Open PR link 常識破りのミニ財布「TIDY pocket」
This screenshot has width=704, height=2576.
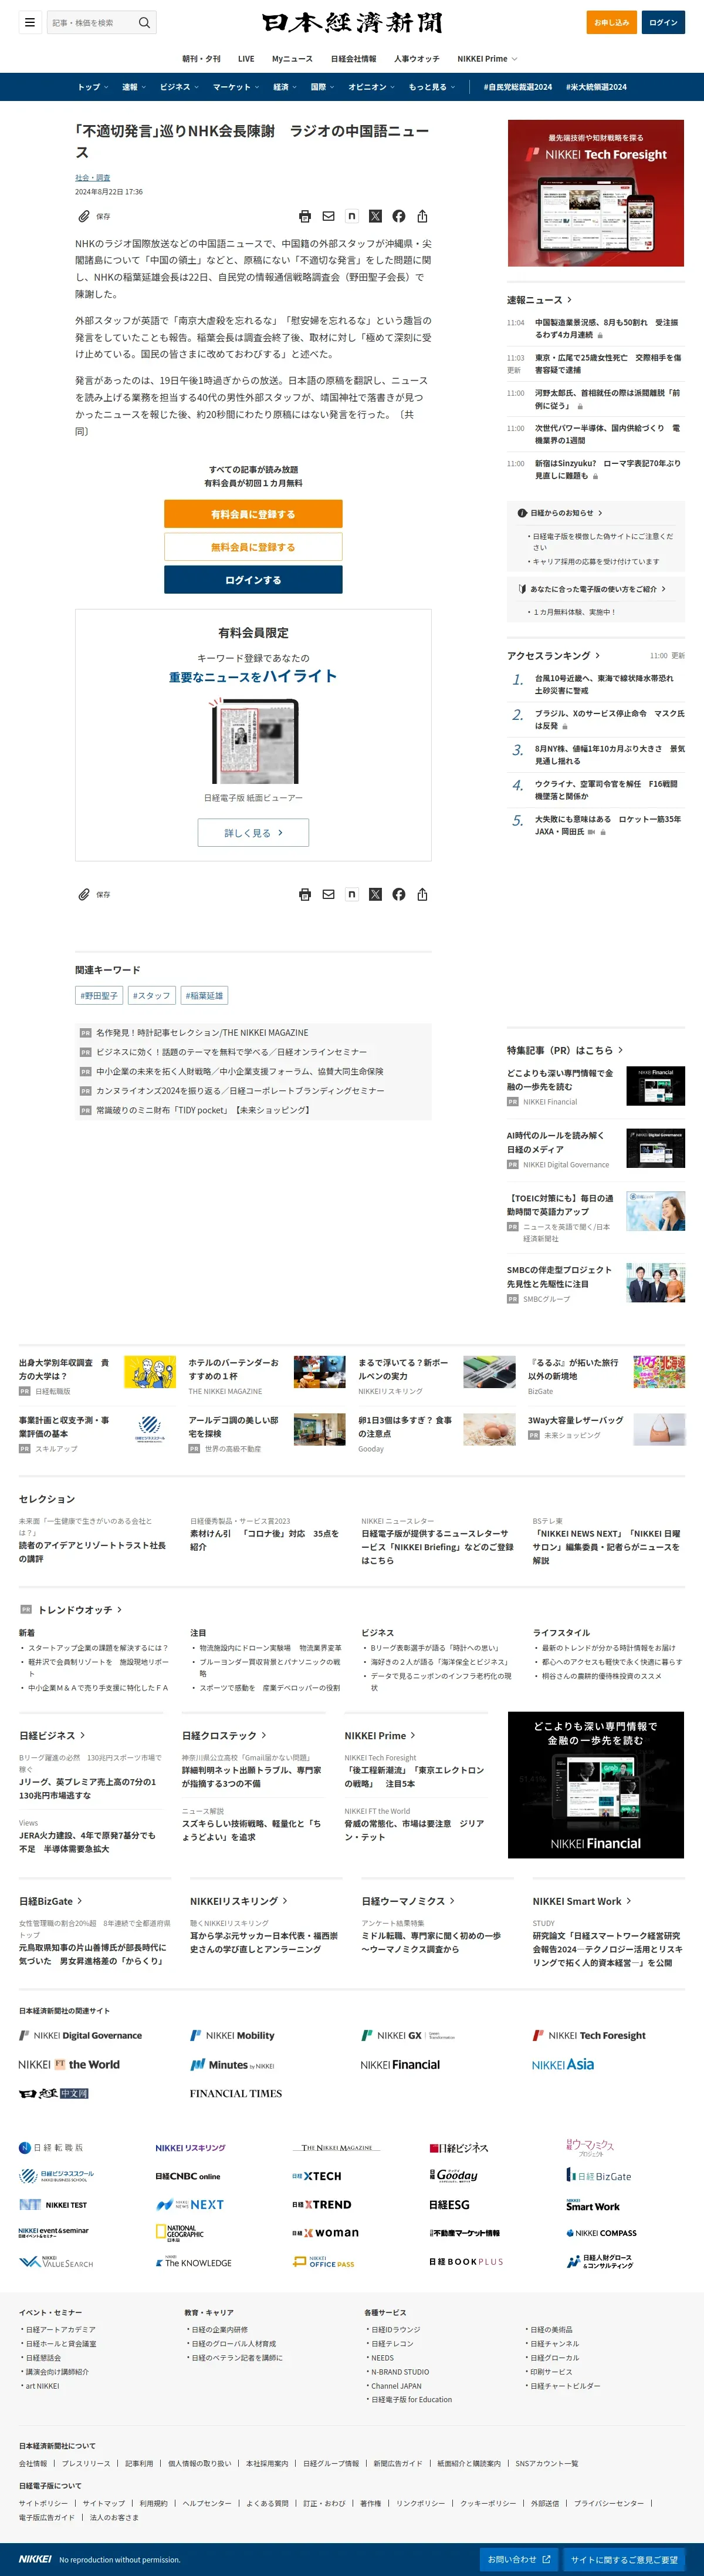(x=203, y=1110)
